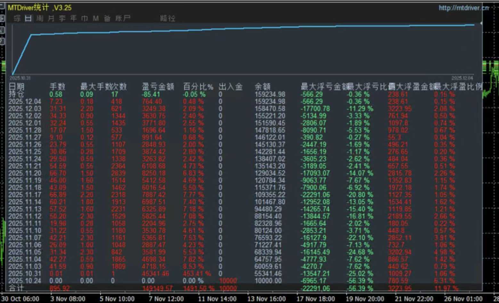The width and height of the screenshot is (499, 303).
Task: Select the 2025.11.03 date row
Action: click(25, 267)
